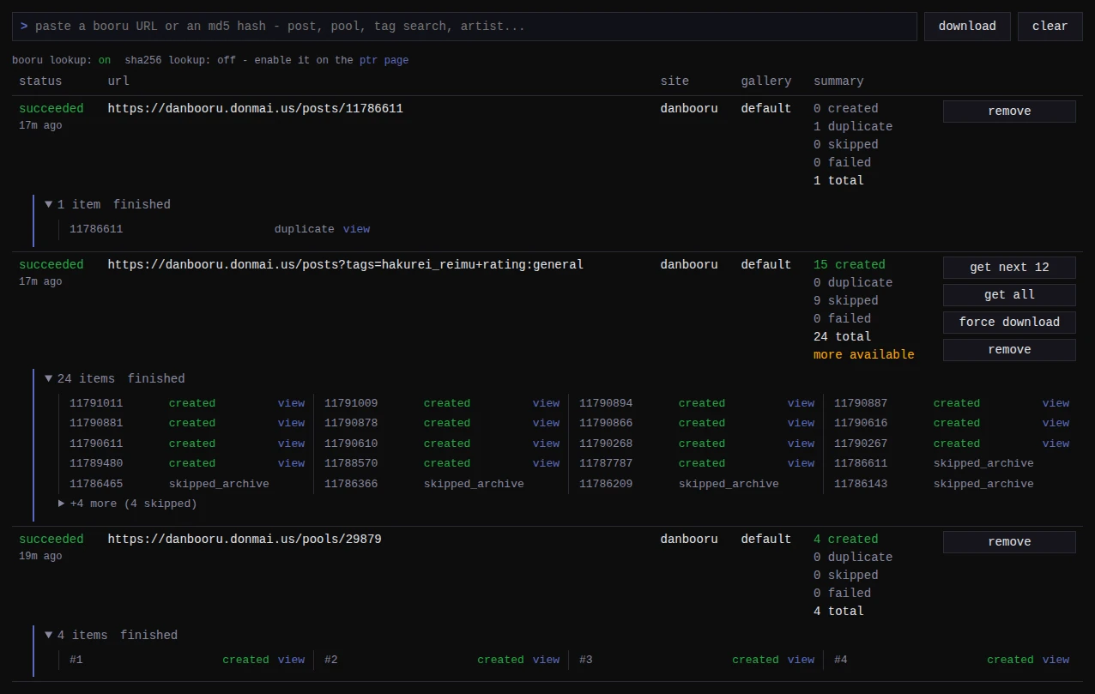View created item 11790268

[x=801, y=444]
